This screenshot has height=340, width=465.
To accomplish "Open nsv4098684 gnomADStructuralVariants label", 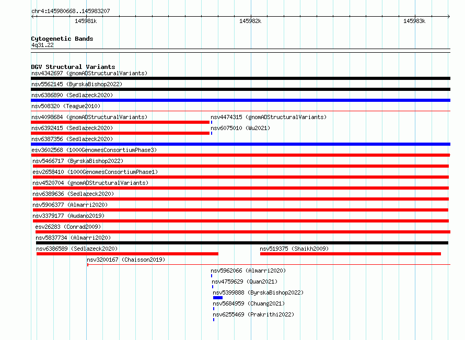I will pyautogui.click(x=89, y=117).
